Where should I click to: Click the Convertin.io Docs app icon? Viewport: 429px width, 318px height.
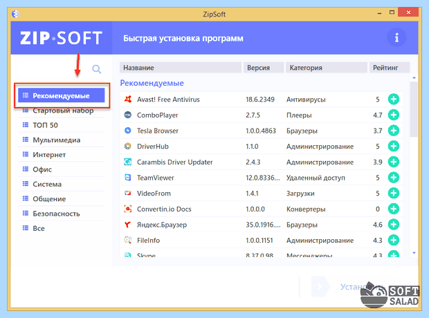click(128, 209)
